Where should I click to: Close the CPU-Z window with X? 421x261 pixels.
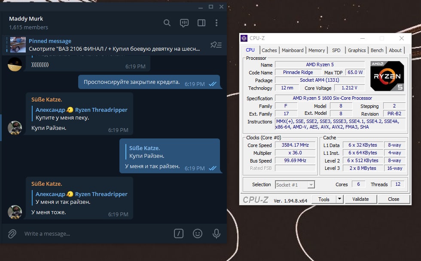[402, 38]
